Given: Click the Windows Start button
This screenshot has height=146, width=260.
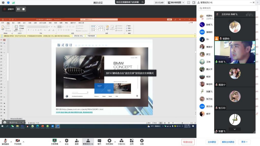Looking at the screenshot, I should pos(2,126).
